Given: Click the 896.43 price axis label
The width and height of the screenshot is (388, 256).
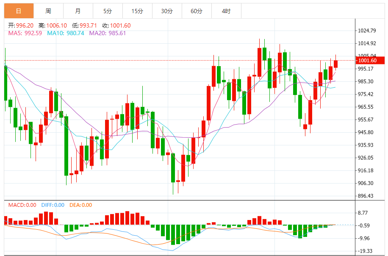Looking at the screenshot, I should 366,196.
